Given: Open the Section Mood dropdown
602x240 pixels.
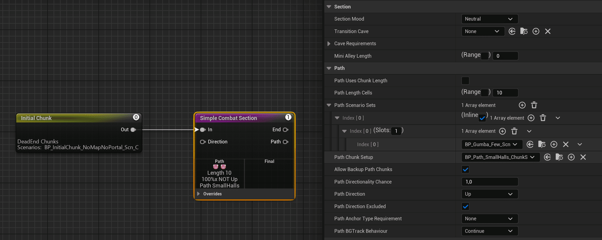Looking at the screenshot, I should (x=490, y=19).
